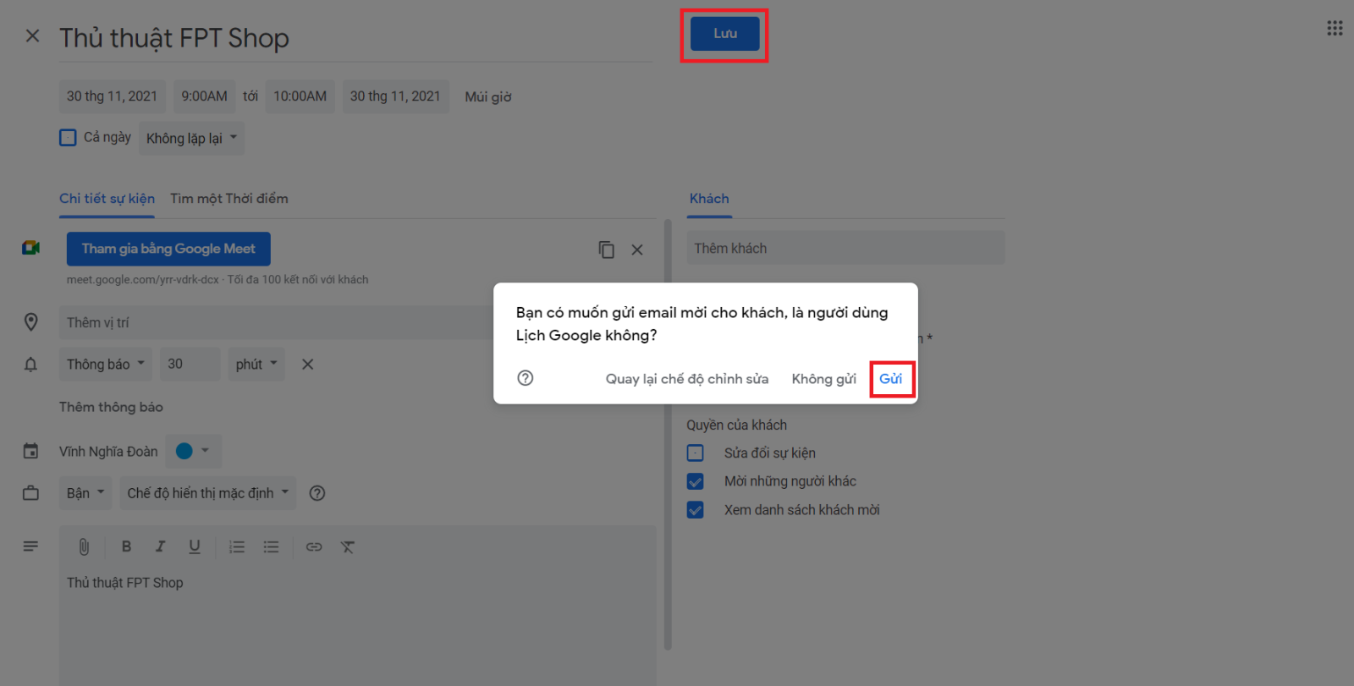This screenshot has width=1354, height=686.
Task: Open the phút time unit dropdown
Action: click(x=256, y=365)
